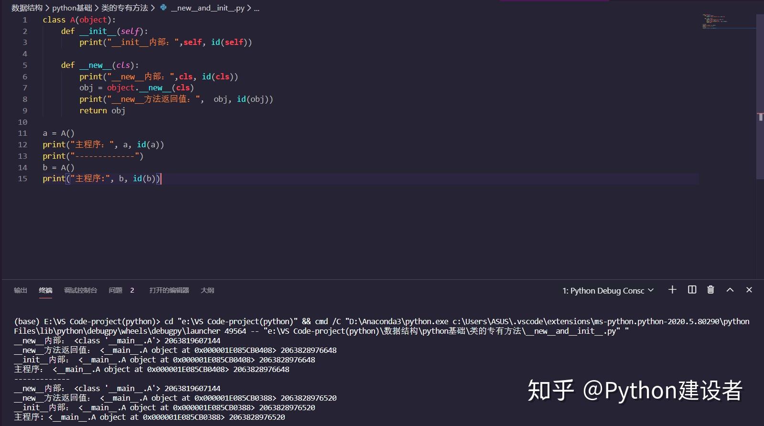764x426 pixels.
Task: Click 'obj = object.__new__(cls)' line
Action: point(137,87)
